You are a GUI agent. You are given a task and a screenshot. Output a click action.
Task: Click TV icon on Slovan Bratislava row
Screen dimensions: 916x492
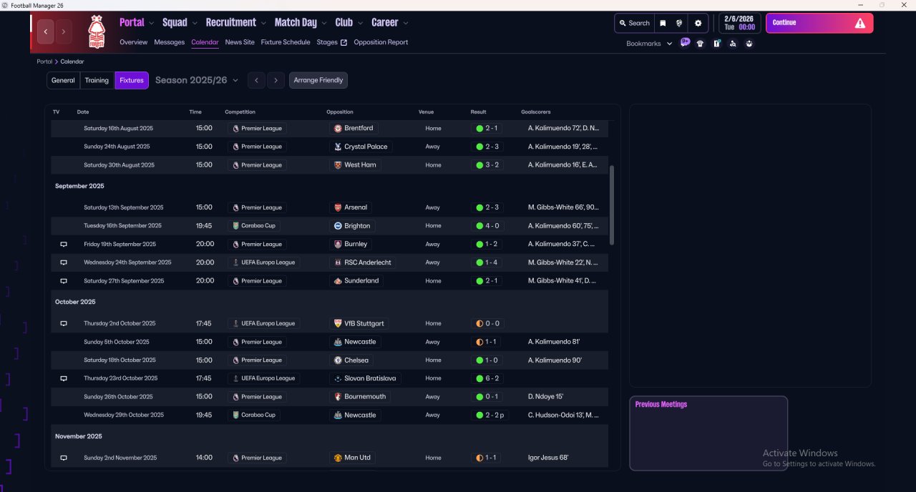tap(64, 378)
